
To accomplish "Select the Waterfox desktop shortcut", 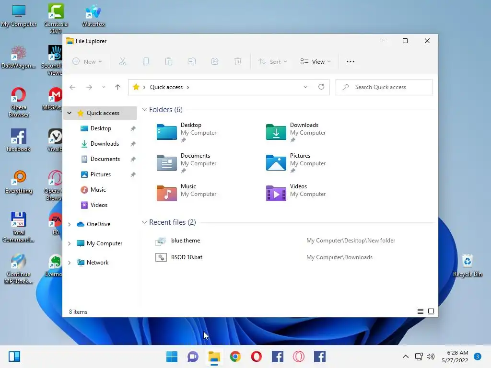I will point(94,16).
